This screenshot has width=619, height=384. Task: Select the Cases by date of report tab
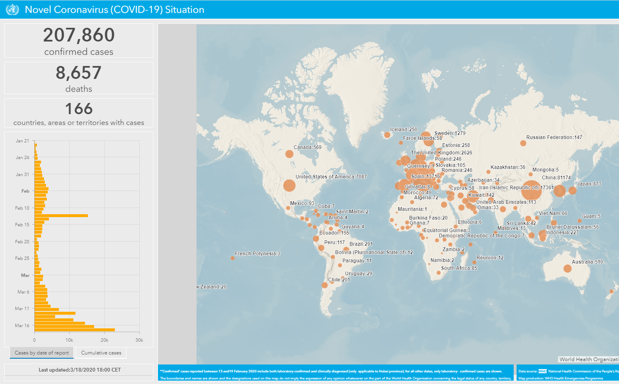(x=41, y=352)
